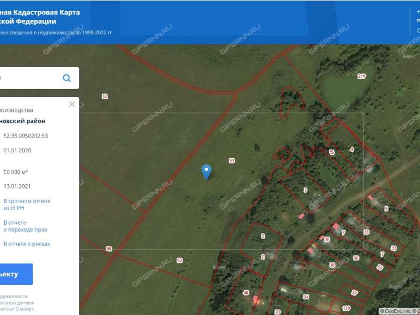The width and height of the screenshot is (420, 315).
Task: Click parcel label 98 near the road
Action: point(109,248)
